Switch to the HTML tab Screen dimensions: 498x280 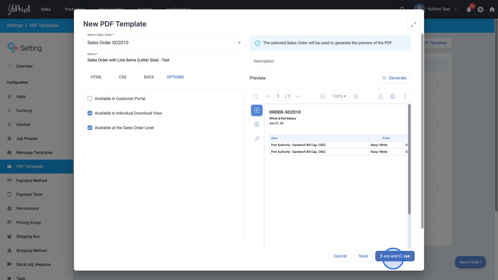coord(96,77)
